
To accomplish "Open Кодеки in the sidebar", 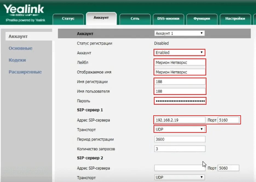I will click(x=17, y=60).
